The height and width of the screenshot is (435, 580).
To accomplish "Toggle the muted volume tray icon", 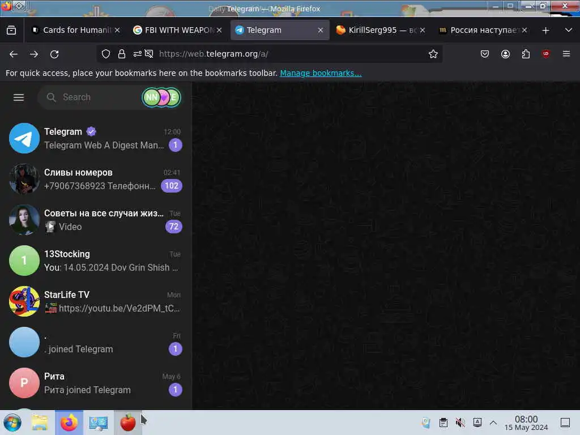I will point(460,423).
